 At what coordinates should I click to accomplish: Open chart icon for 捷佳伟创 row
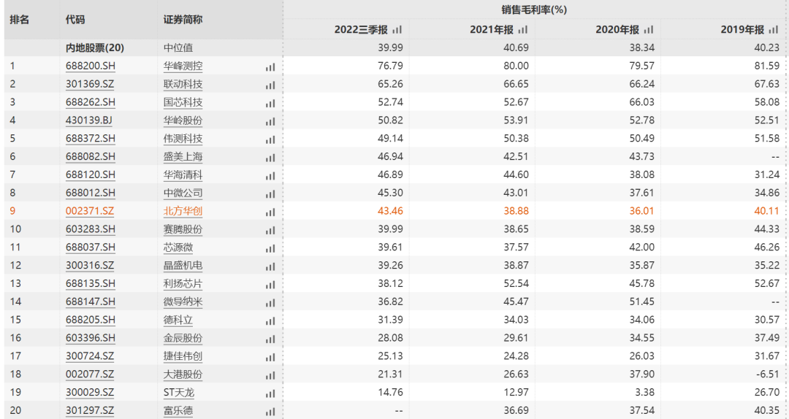pos(270,357)
